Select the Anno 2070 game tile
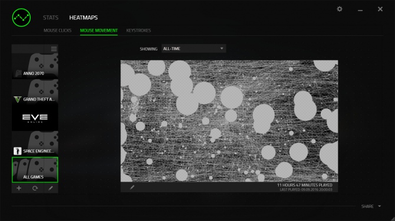This screenshot has width=395, height=221. tap(35, 66)
